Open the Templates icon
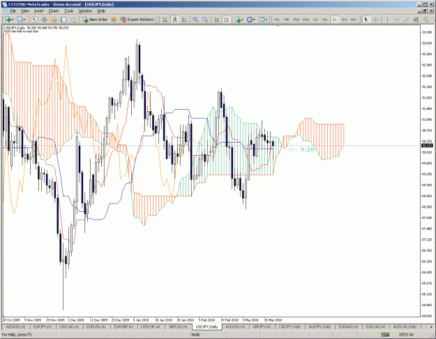This screenshot has height=339, width=436. pos(262,20)
